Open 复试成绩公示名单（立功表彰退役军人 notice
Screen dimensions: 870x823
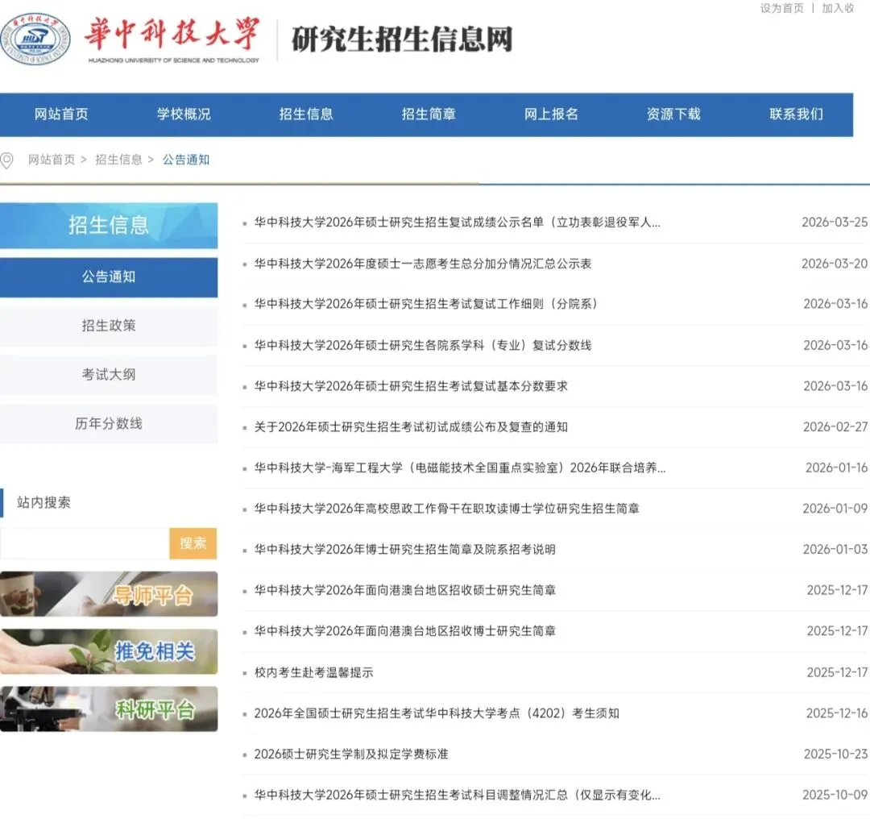click(x=458, y=222)
